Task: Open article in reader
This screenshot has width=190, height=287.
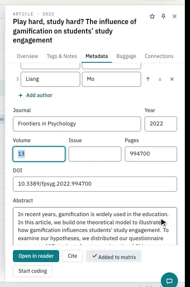Action: (x=36, y=256)
